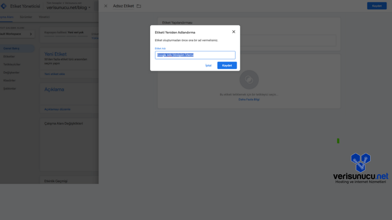Click the Tag Manager logo icon
Screen dimensions: 392x220
[x=4, y=6]
